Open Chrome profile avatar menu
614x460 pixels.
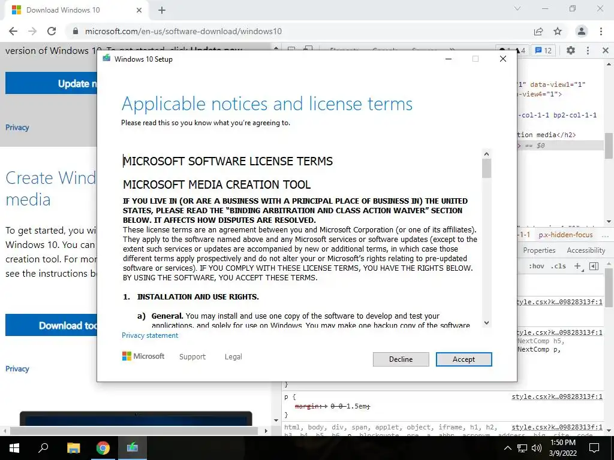click(x=582, y=31)
